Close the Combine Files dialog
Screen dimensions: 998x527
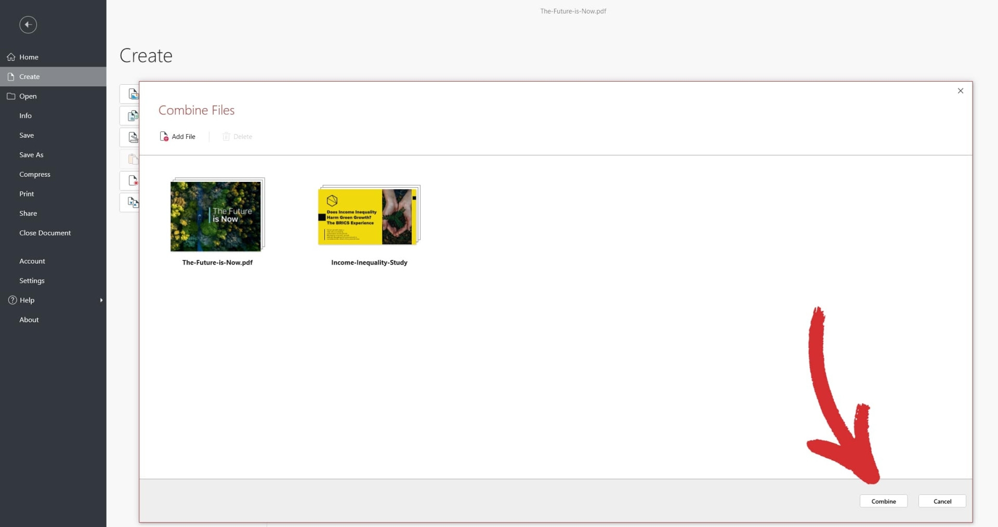click(961, 90)
